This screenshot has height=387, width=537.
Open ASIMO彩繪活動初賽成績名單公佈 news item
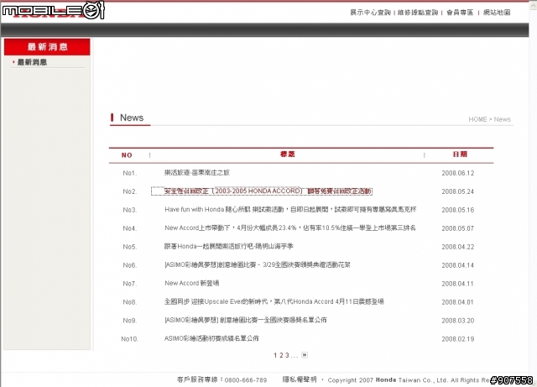click(x=211, y=338)
